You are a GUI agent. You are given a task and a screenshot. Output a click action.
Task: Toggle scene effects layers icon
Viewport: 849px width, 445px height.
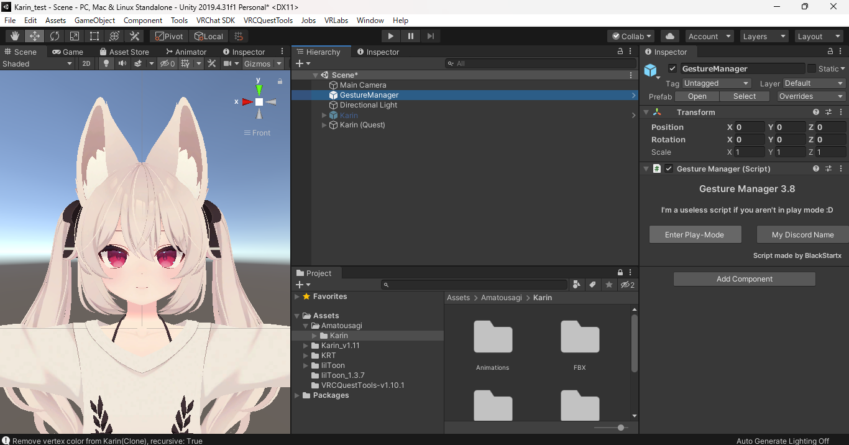coord(138,63)
